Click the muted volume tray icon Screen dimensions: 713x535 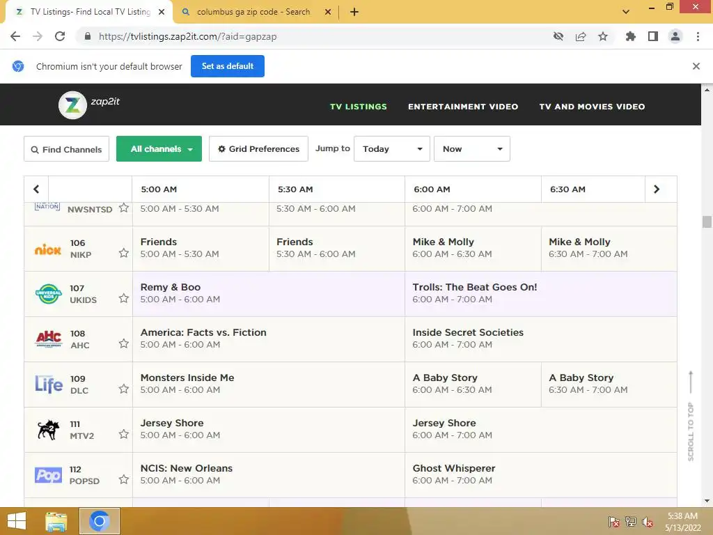coord(647,522)
